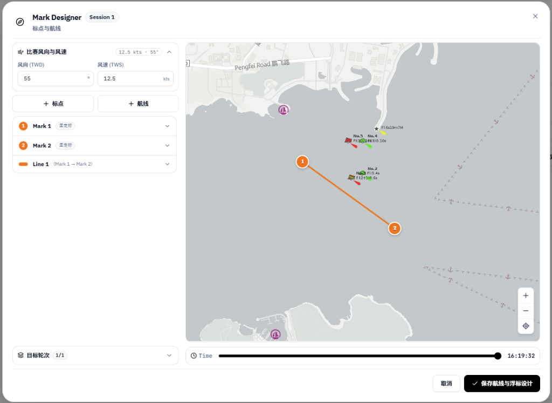This screenshot has height=403, width=552.
Task: Select the Line 1 label
Action: point(41,164)
